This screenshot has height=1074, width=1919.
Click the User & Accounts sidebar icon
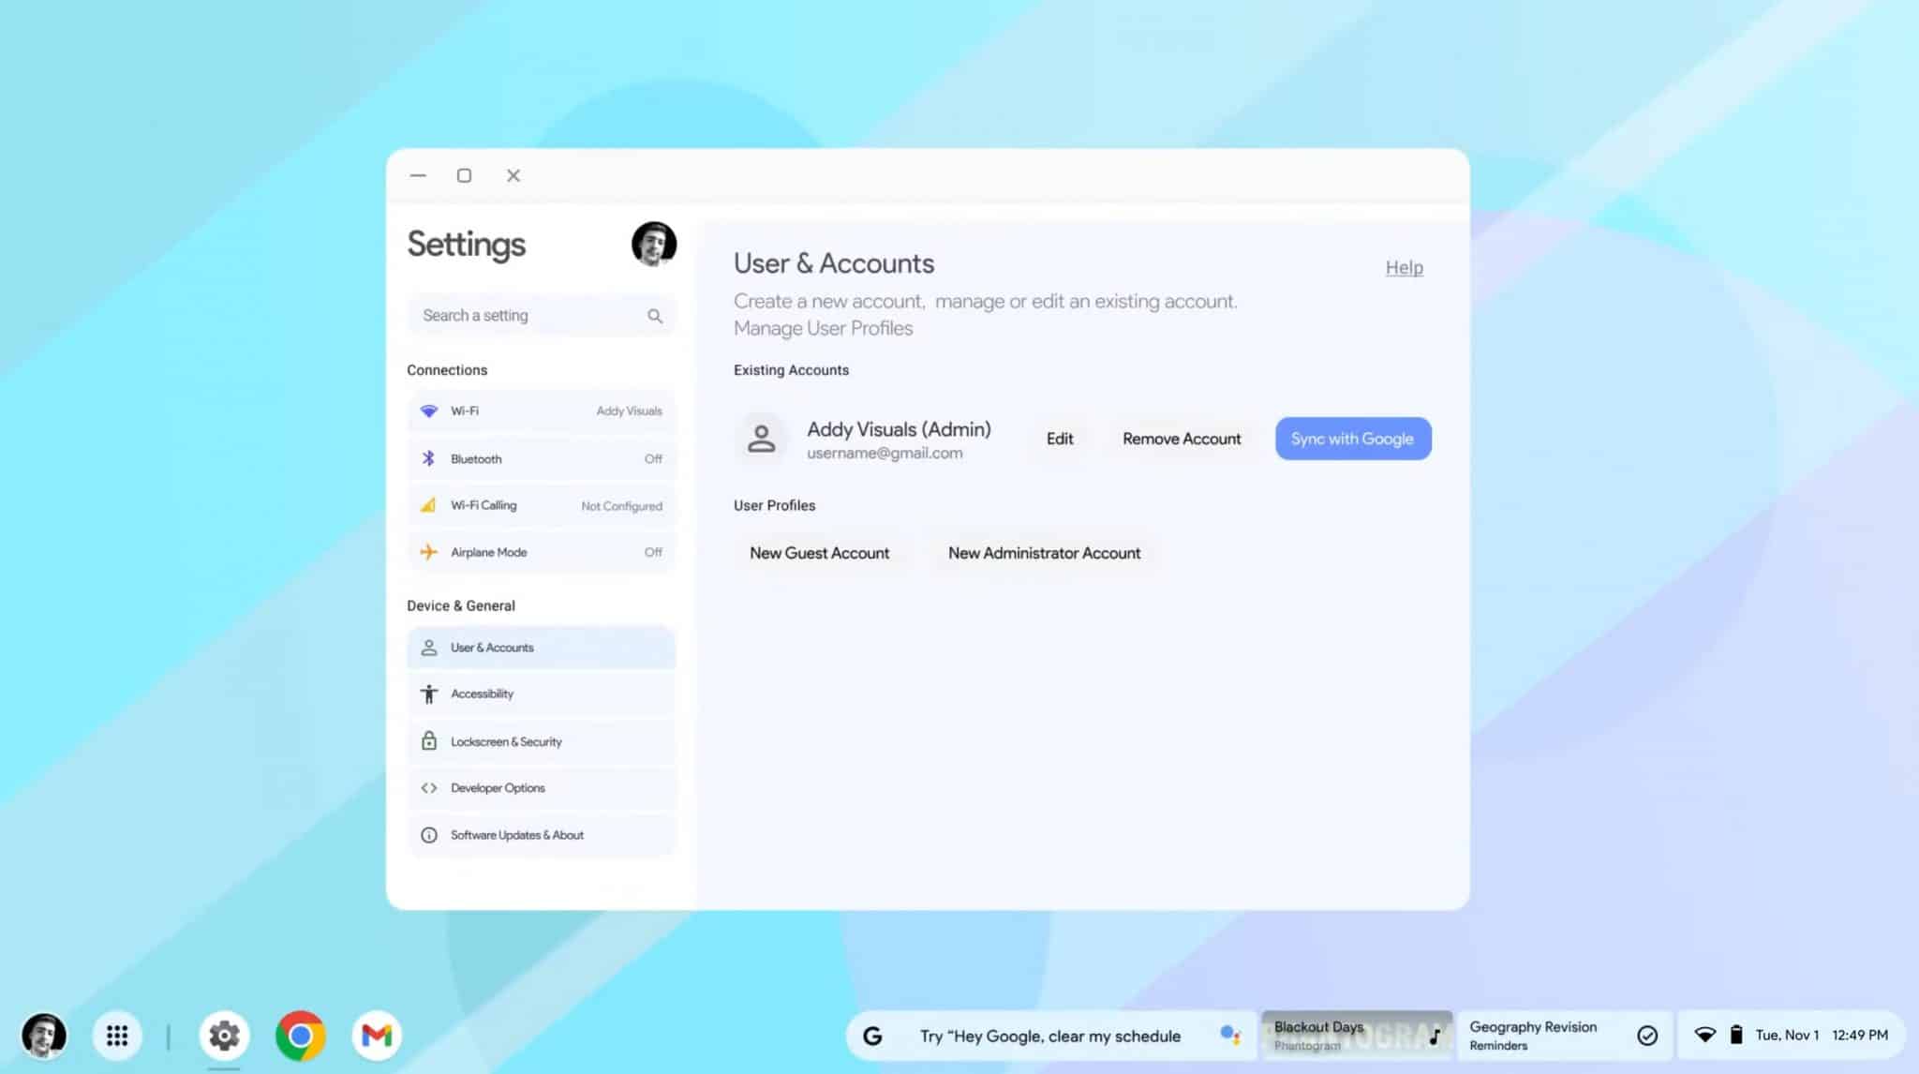coord(428,647)
